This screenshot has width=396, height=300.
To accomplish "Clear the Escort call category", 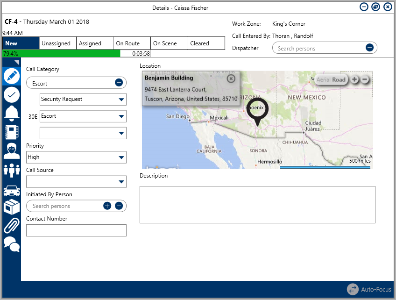I will click(x=119, y=83).
